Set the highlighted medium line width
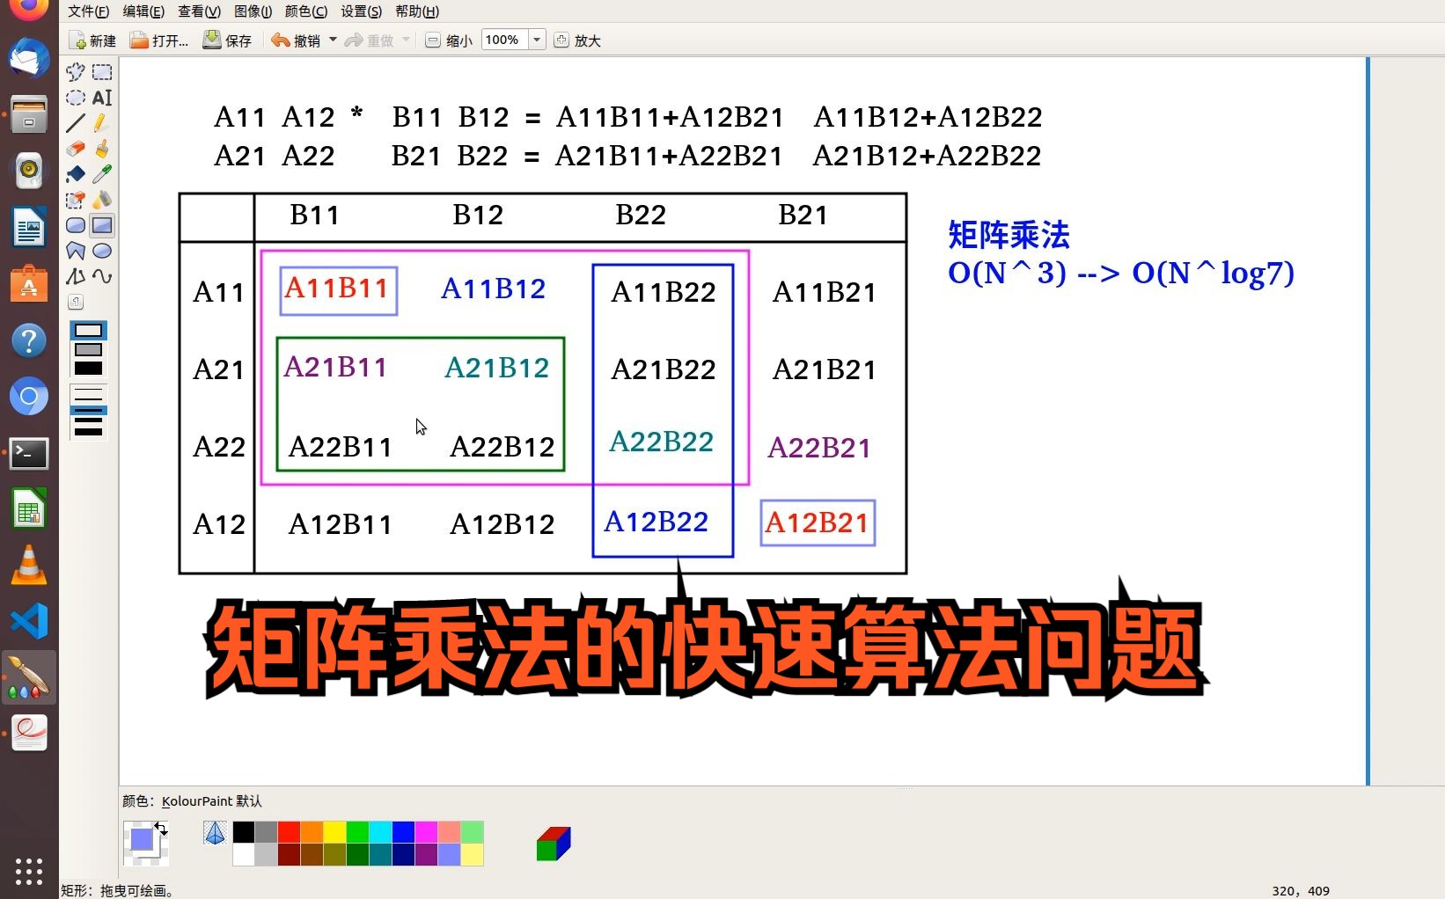 88,410
